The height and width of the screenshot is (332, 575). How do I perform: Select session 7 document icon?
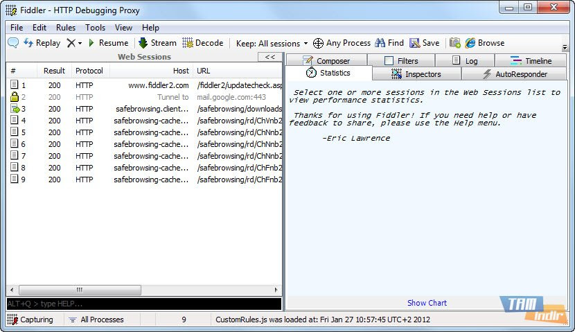[14, 155]
